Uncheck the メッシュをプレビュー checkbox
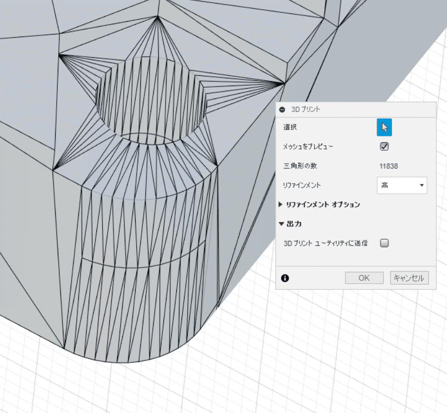 [384, 146]
